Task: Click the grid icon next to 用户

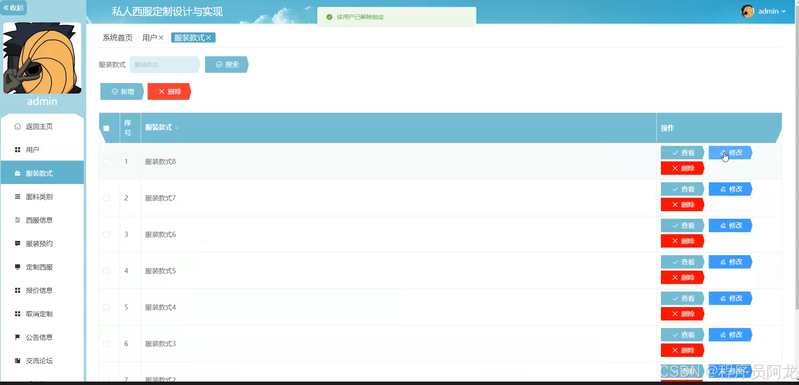Action: (17, 150)
